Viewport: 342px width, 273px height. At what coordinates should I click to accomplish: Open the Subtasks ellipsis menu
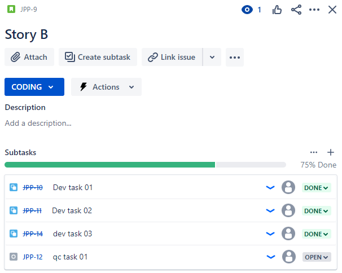314,152
